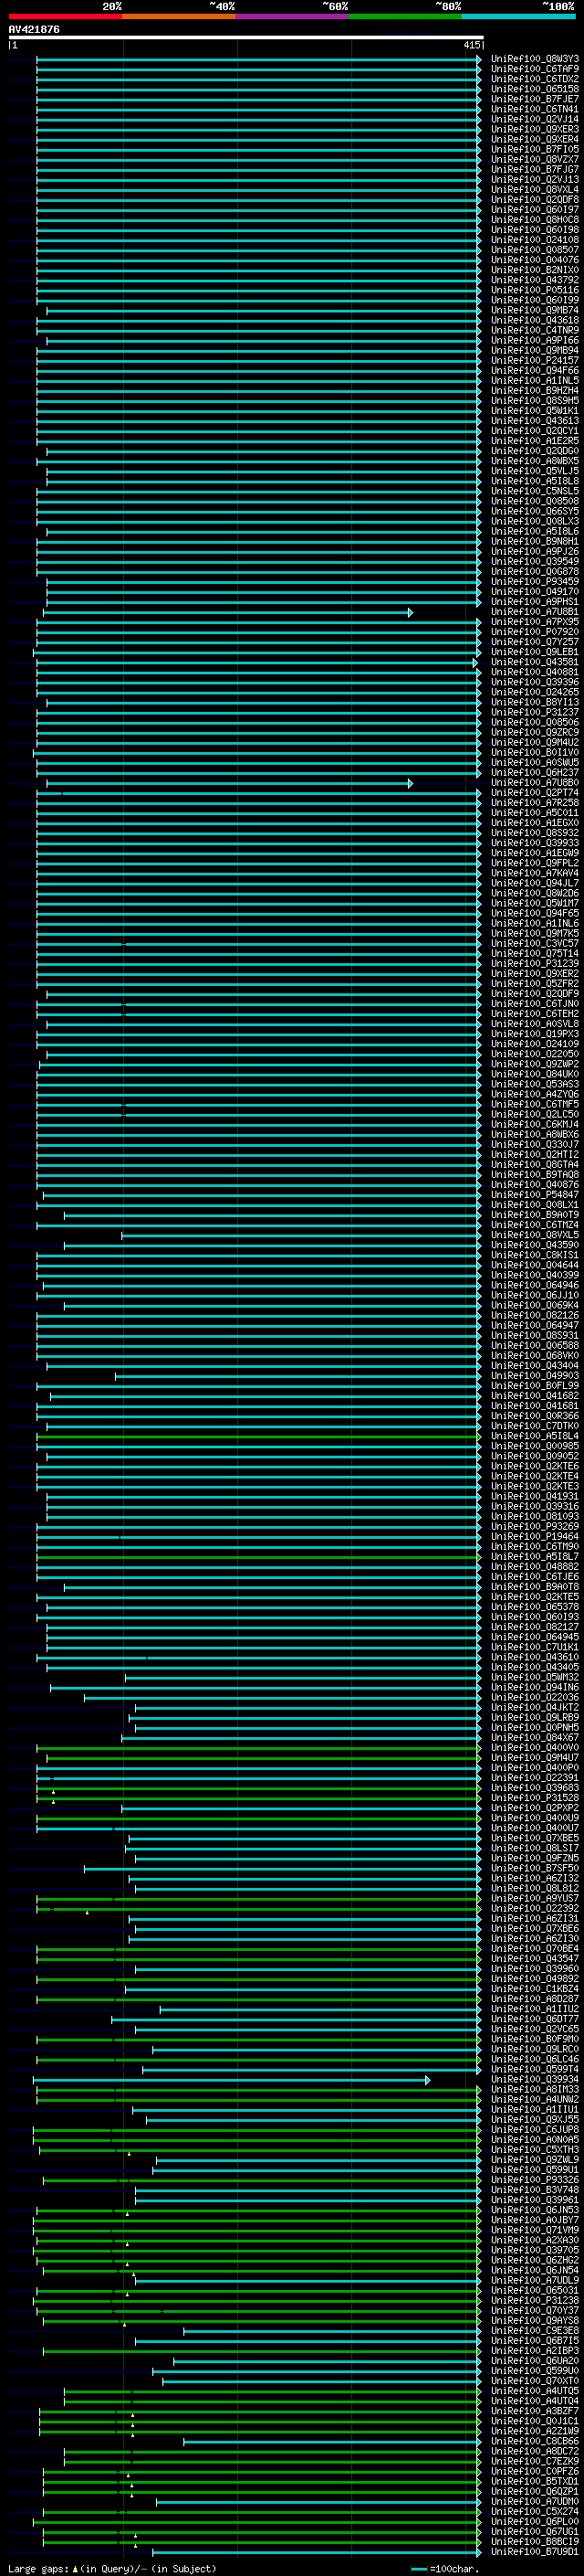Click the shortened alignment bar for UniRef100_A7U8B1

[227, 612]
